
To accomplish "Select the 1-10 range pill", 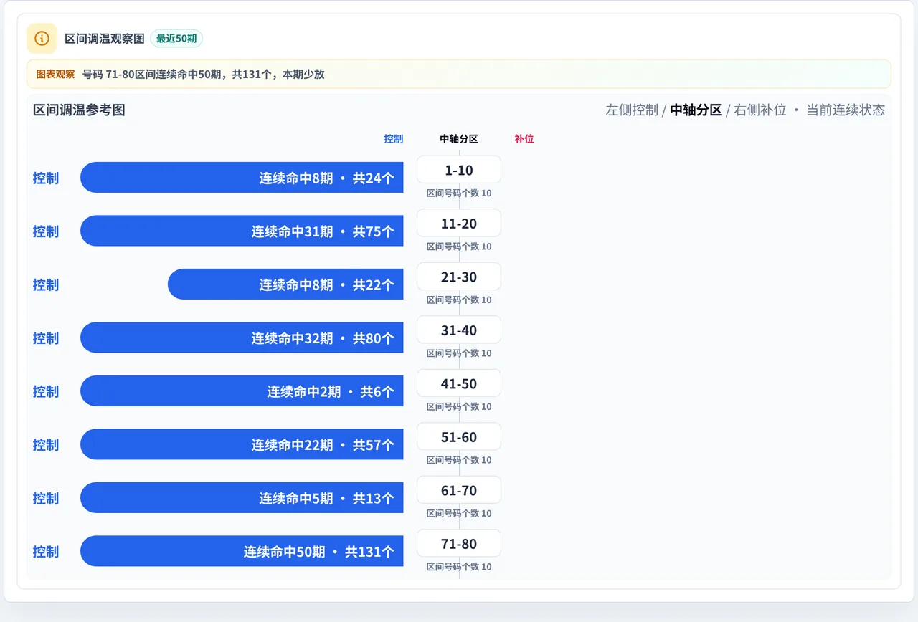I will (459, 170).
